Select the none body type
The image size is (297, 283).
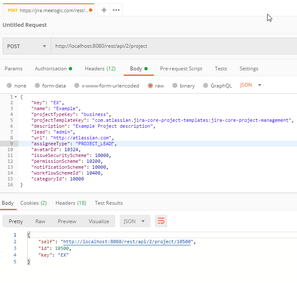pos(9,85)
